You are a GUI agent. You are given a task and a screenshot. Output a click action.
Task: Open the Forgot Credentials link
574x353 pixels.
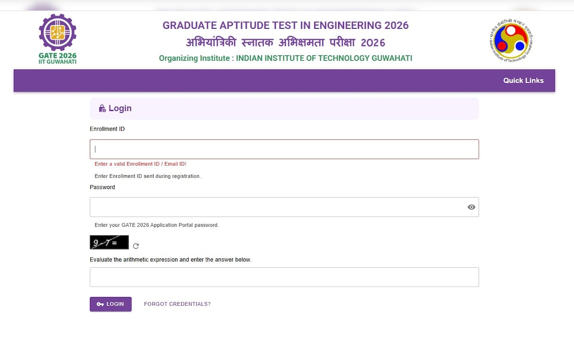pos(177,304)
